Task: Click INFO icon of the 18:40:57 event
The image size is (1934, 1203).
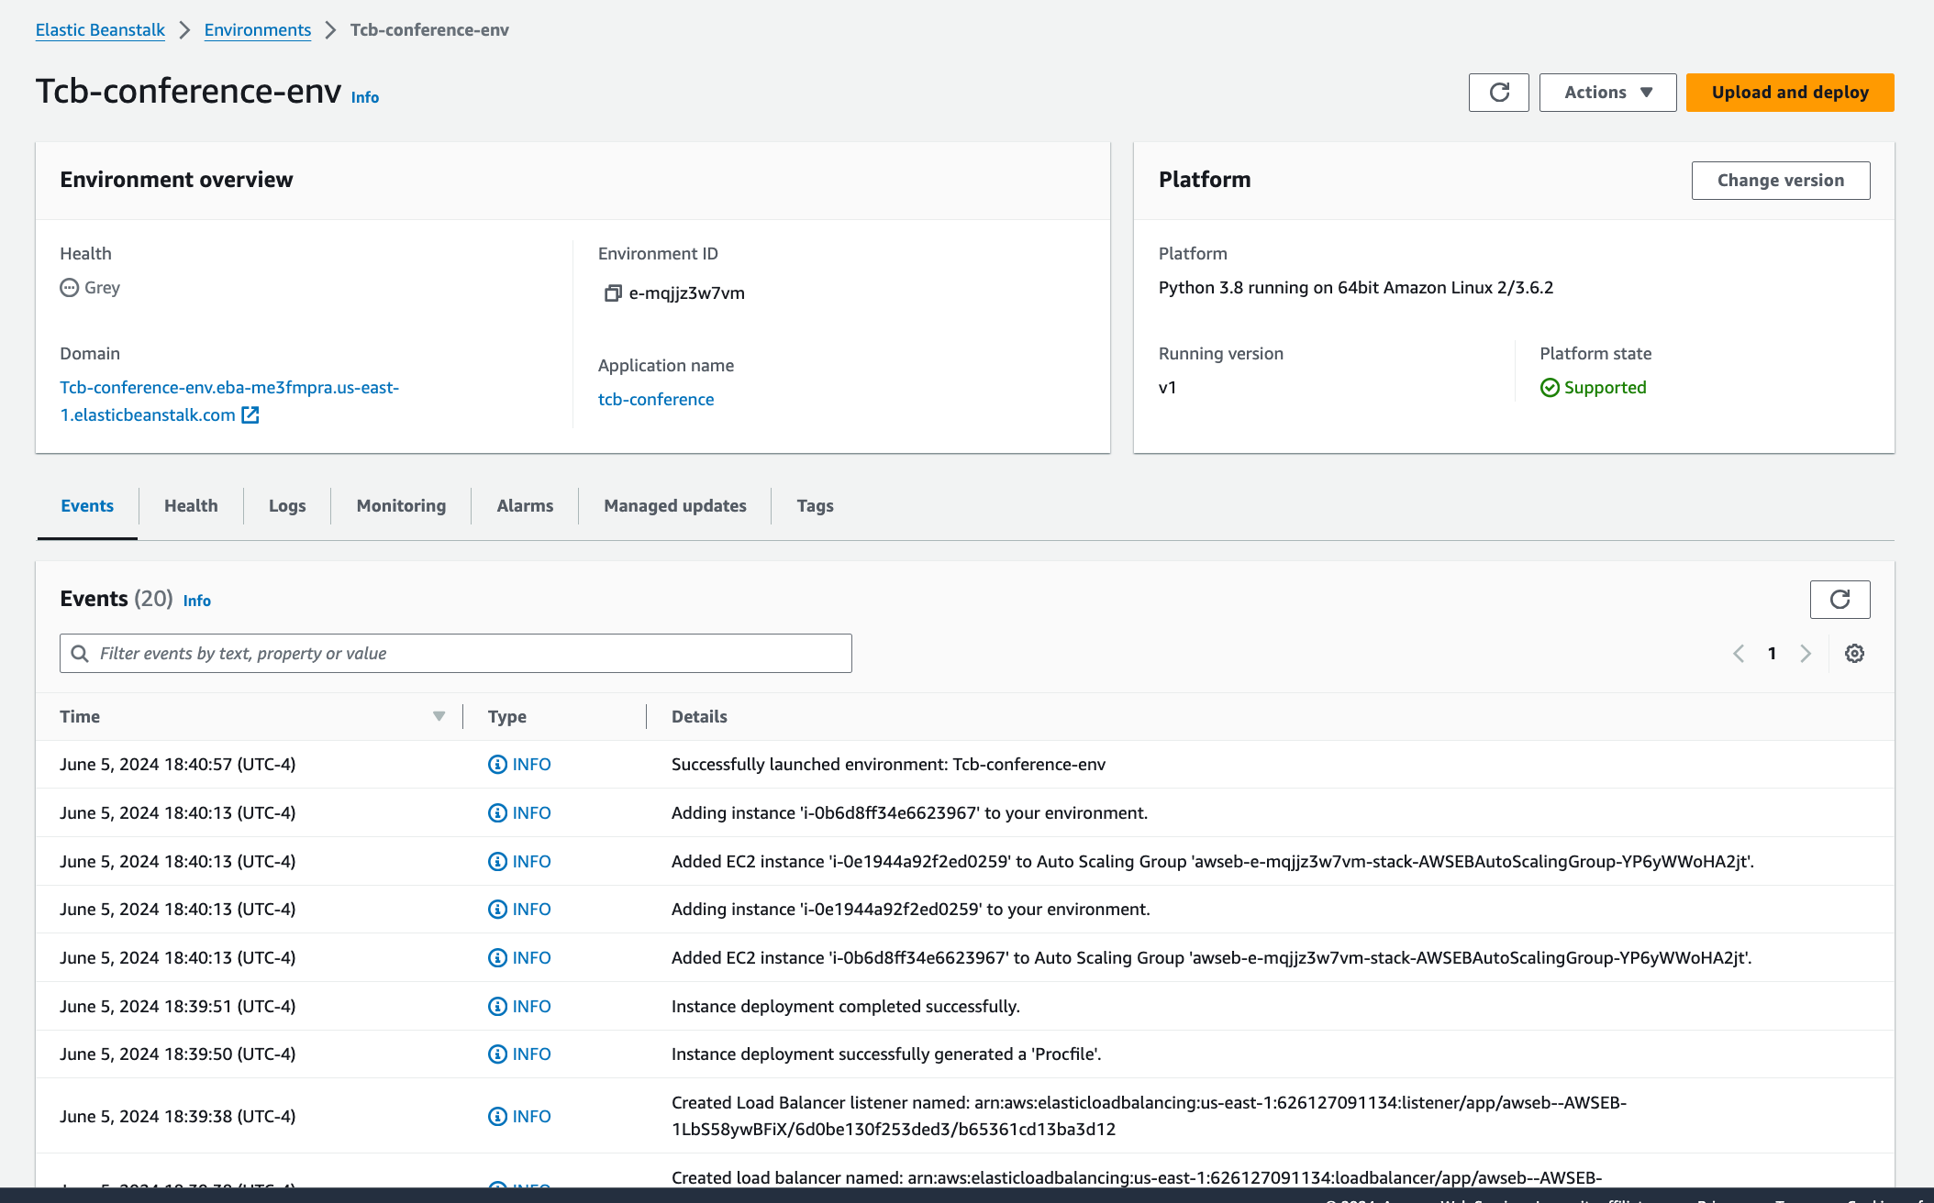Action: pyautogui.click(x=497, y=765)
